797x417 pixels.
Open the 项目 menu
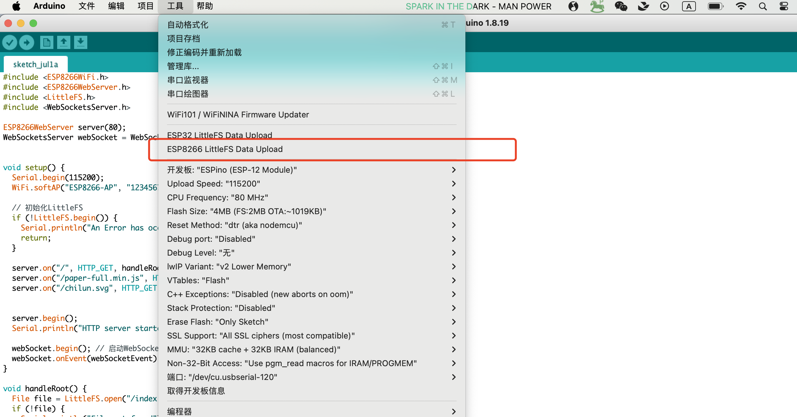146,6
